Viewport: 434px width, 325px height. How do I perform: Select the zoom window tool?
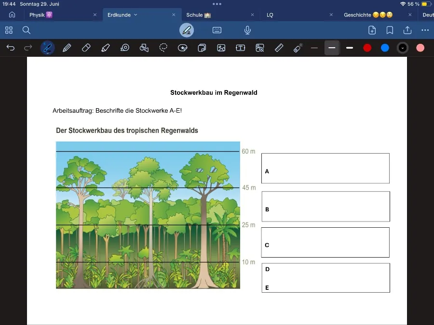259,48
